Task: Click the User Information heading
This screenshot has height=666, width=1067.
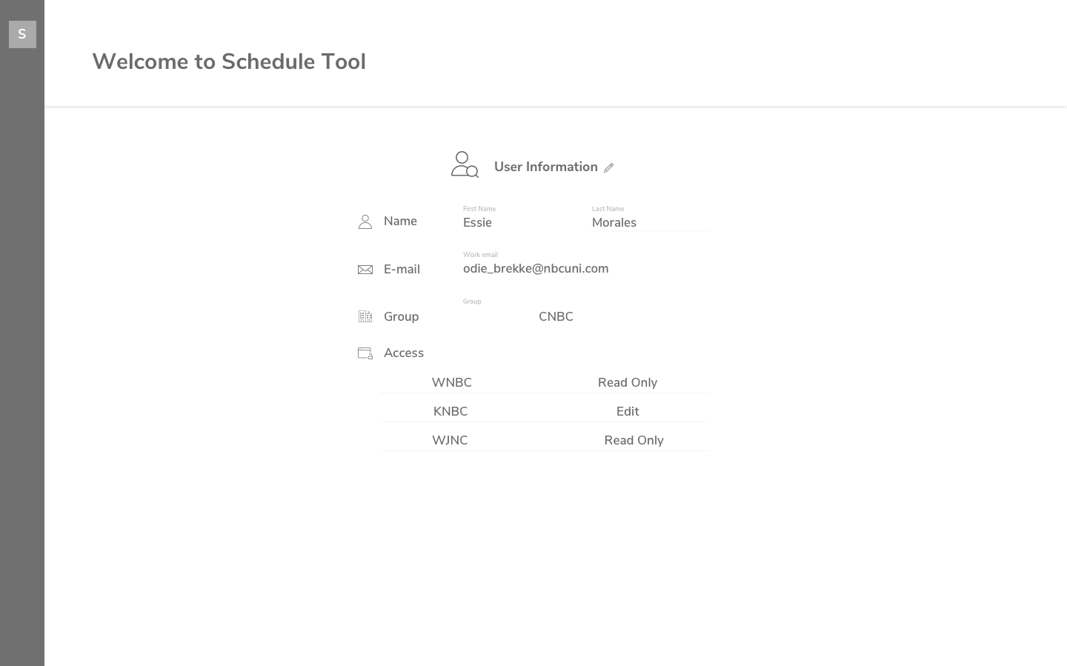Action: [546, 167]
